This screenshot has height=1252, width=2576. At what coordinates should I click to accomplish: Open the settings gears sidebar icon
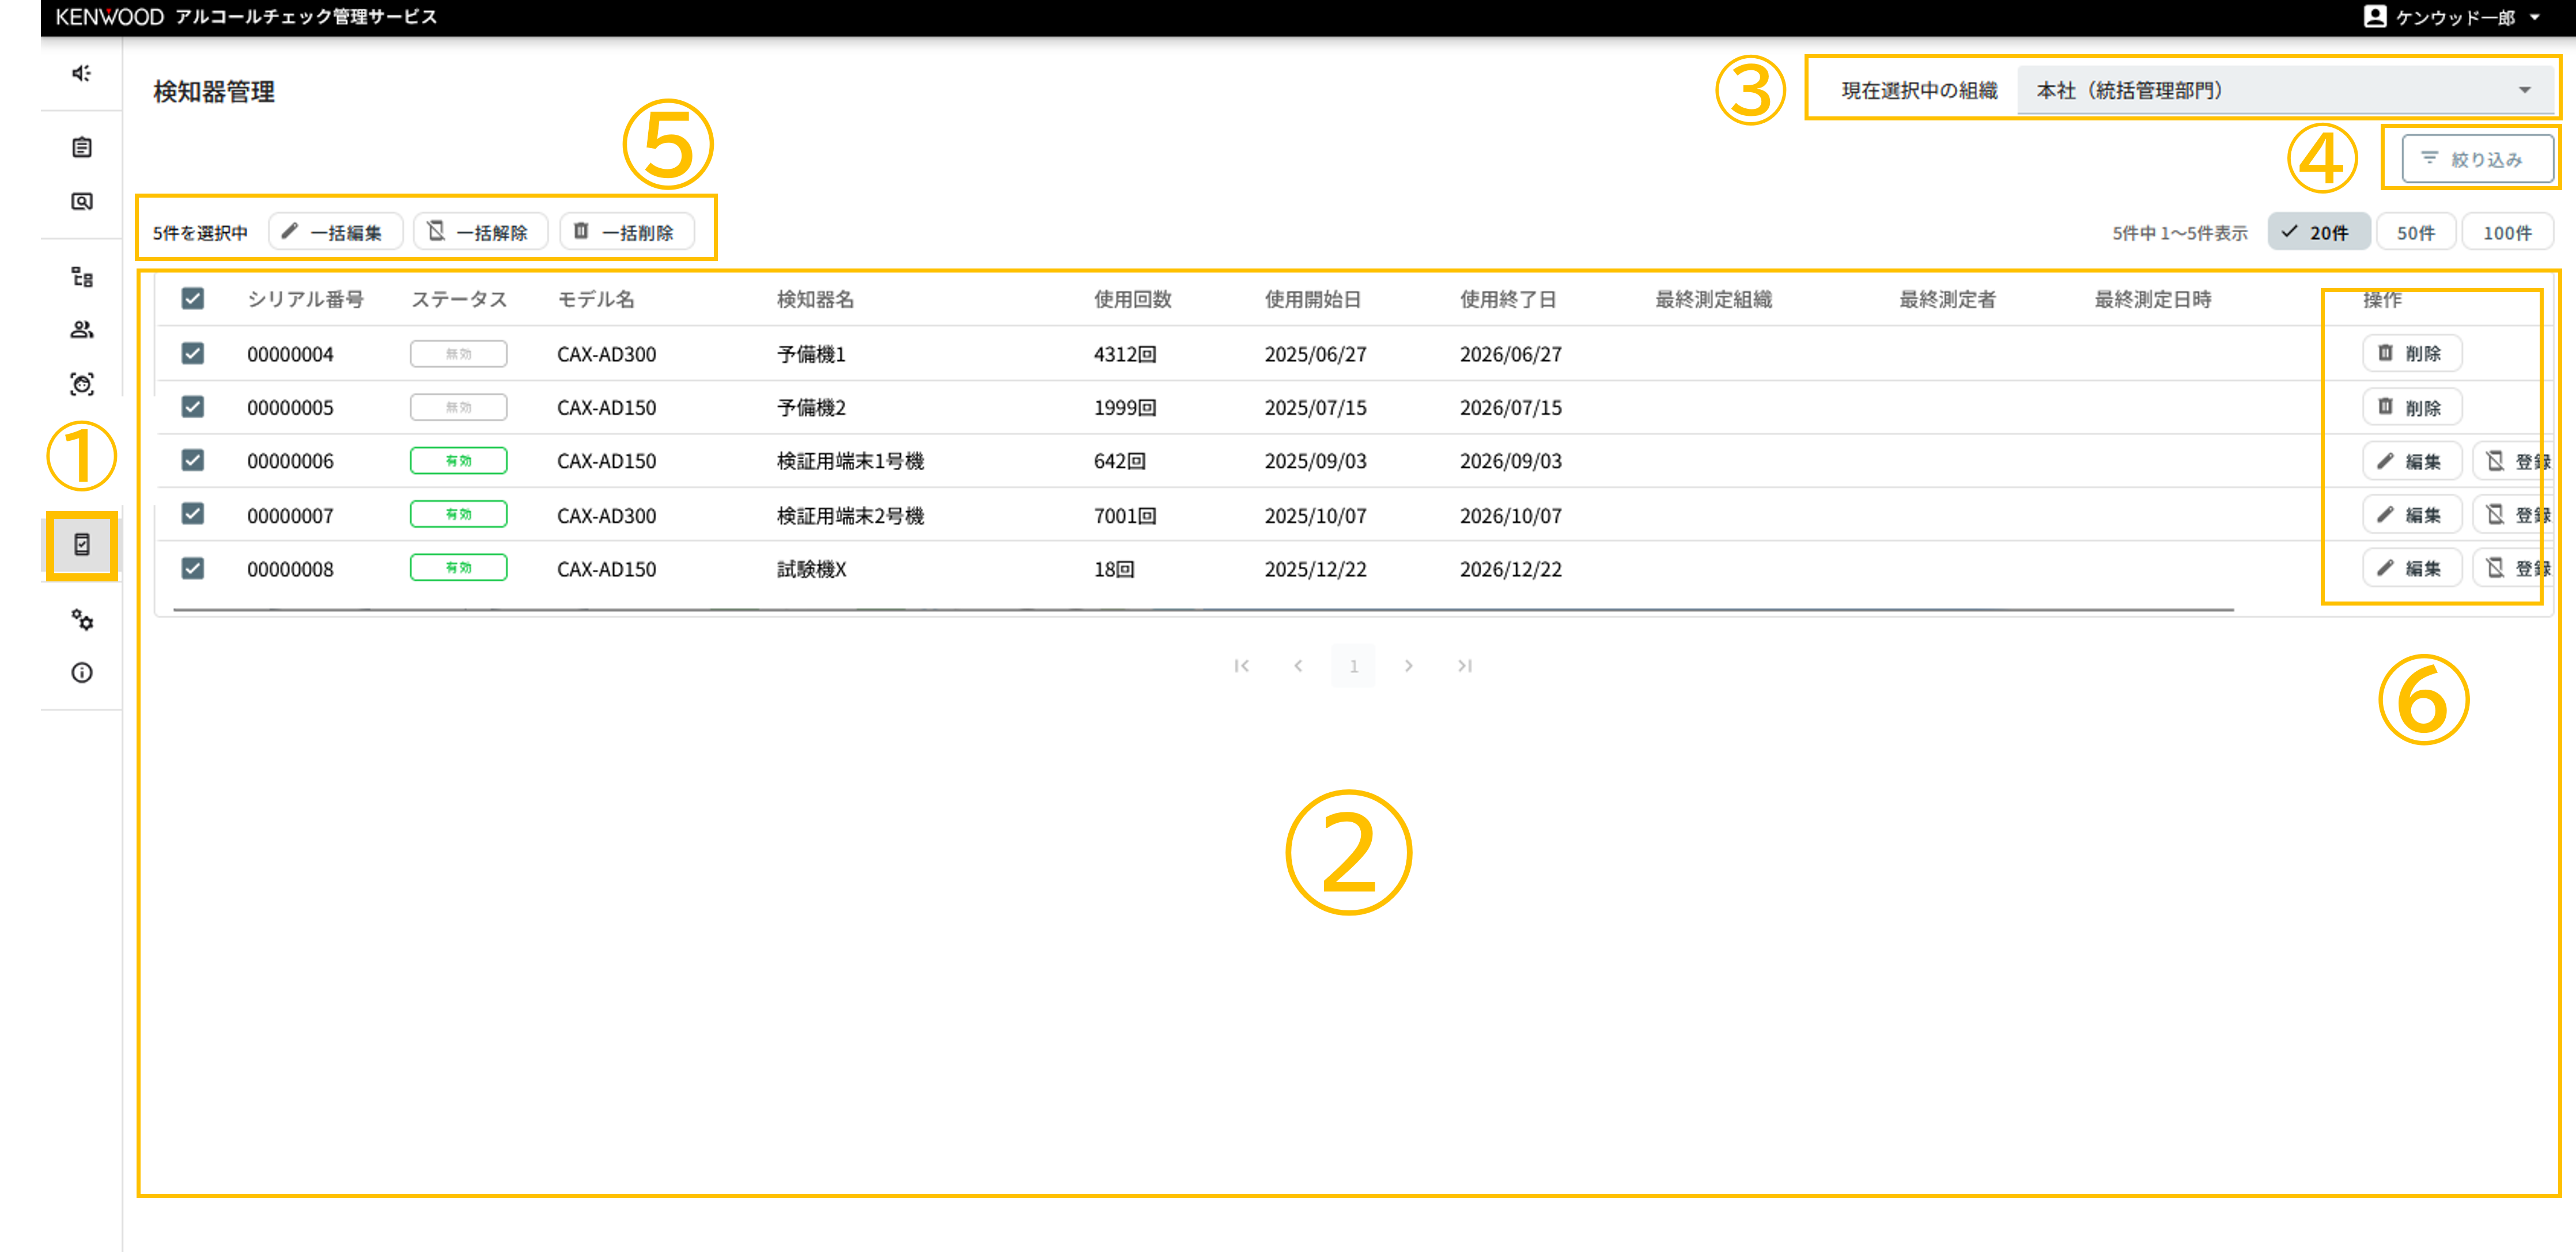tap(82, 620)
